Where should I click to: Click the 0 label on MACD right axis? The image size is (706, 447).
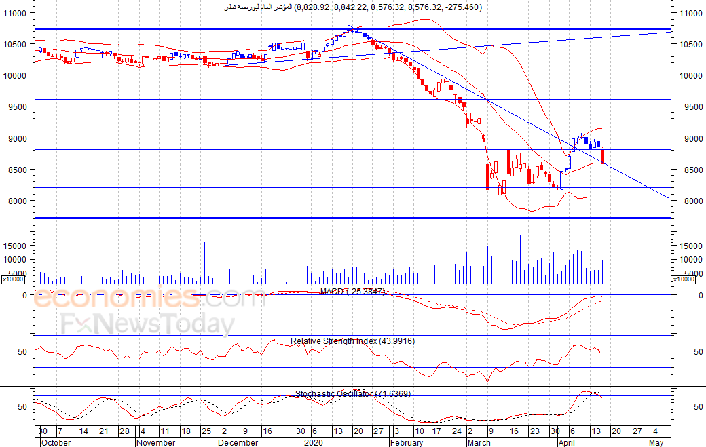point(700,296)
